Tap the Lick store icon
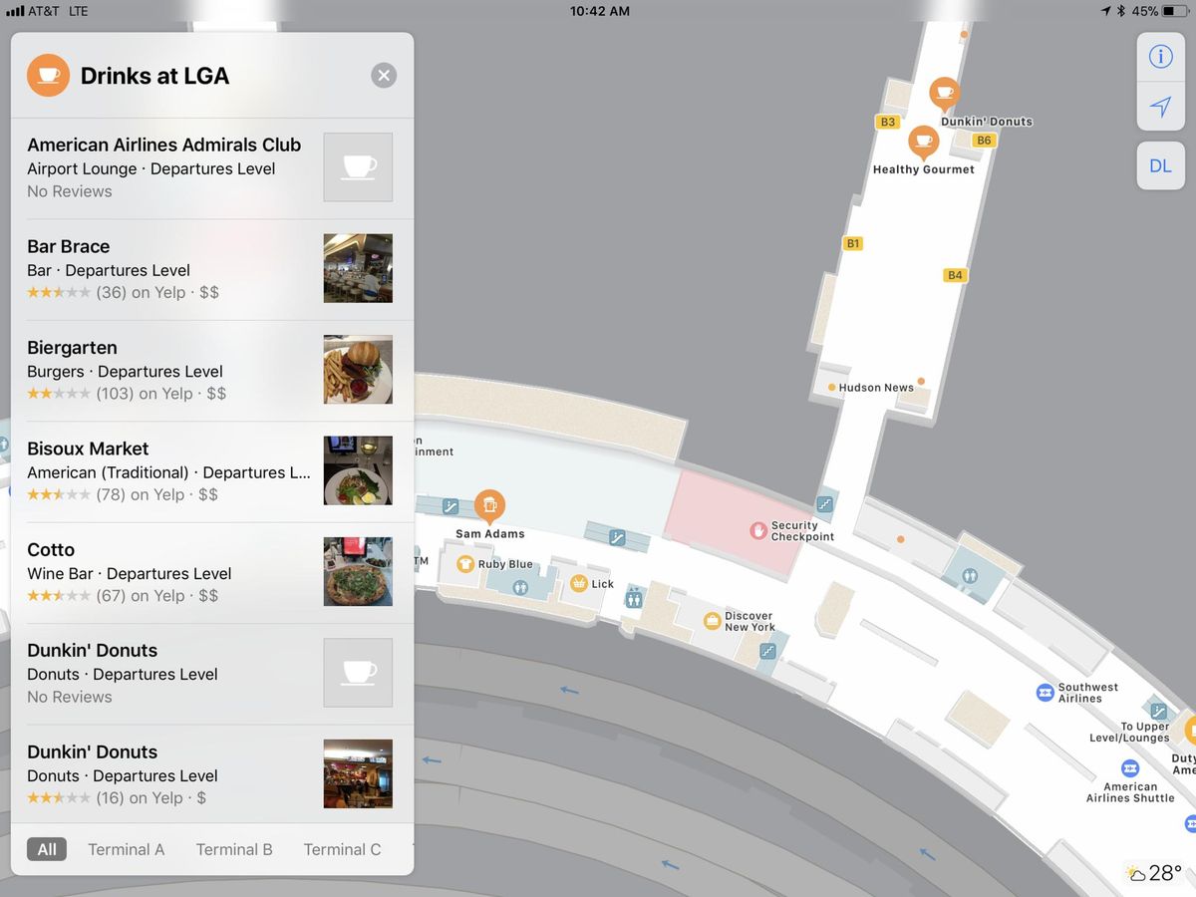The height and width of the screenshot is (897, 1196). coord(578,584)
